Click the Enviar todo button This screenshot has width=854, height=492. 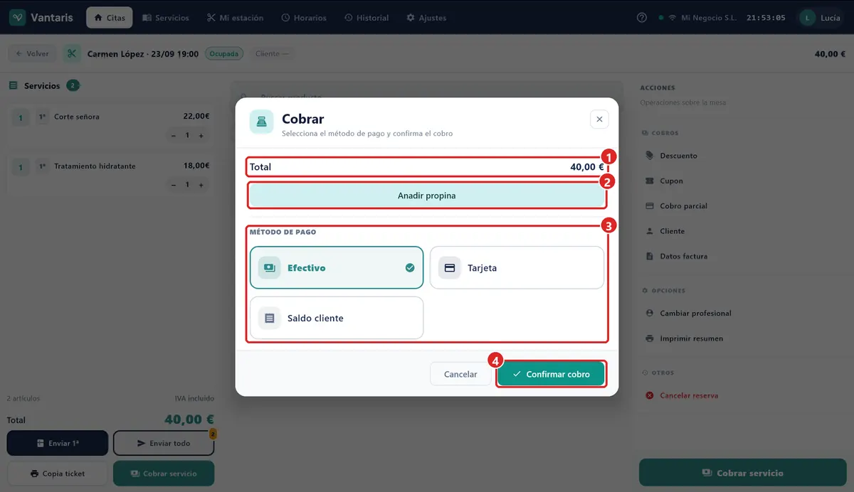coord(164,443)
